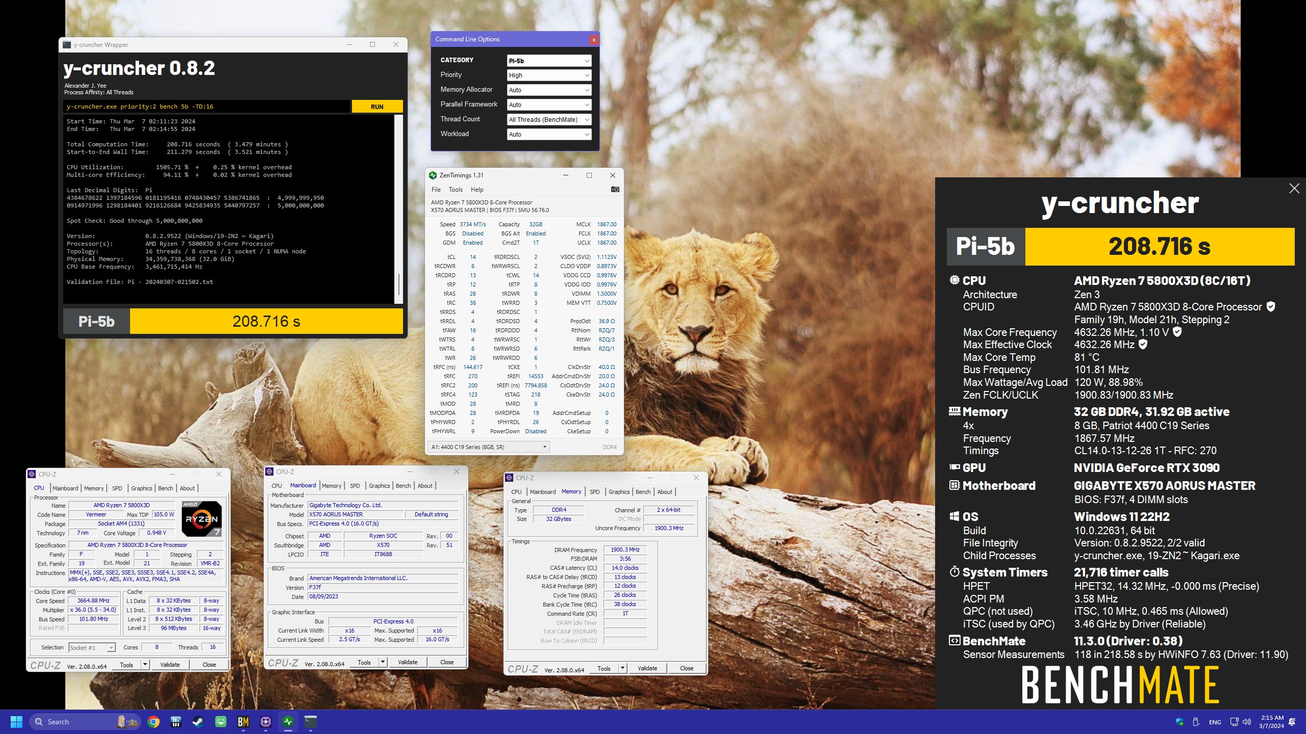The height and width of the screenshot is (734, 1306).
Task: Open Steam from the taskbar
Action: 198,722
